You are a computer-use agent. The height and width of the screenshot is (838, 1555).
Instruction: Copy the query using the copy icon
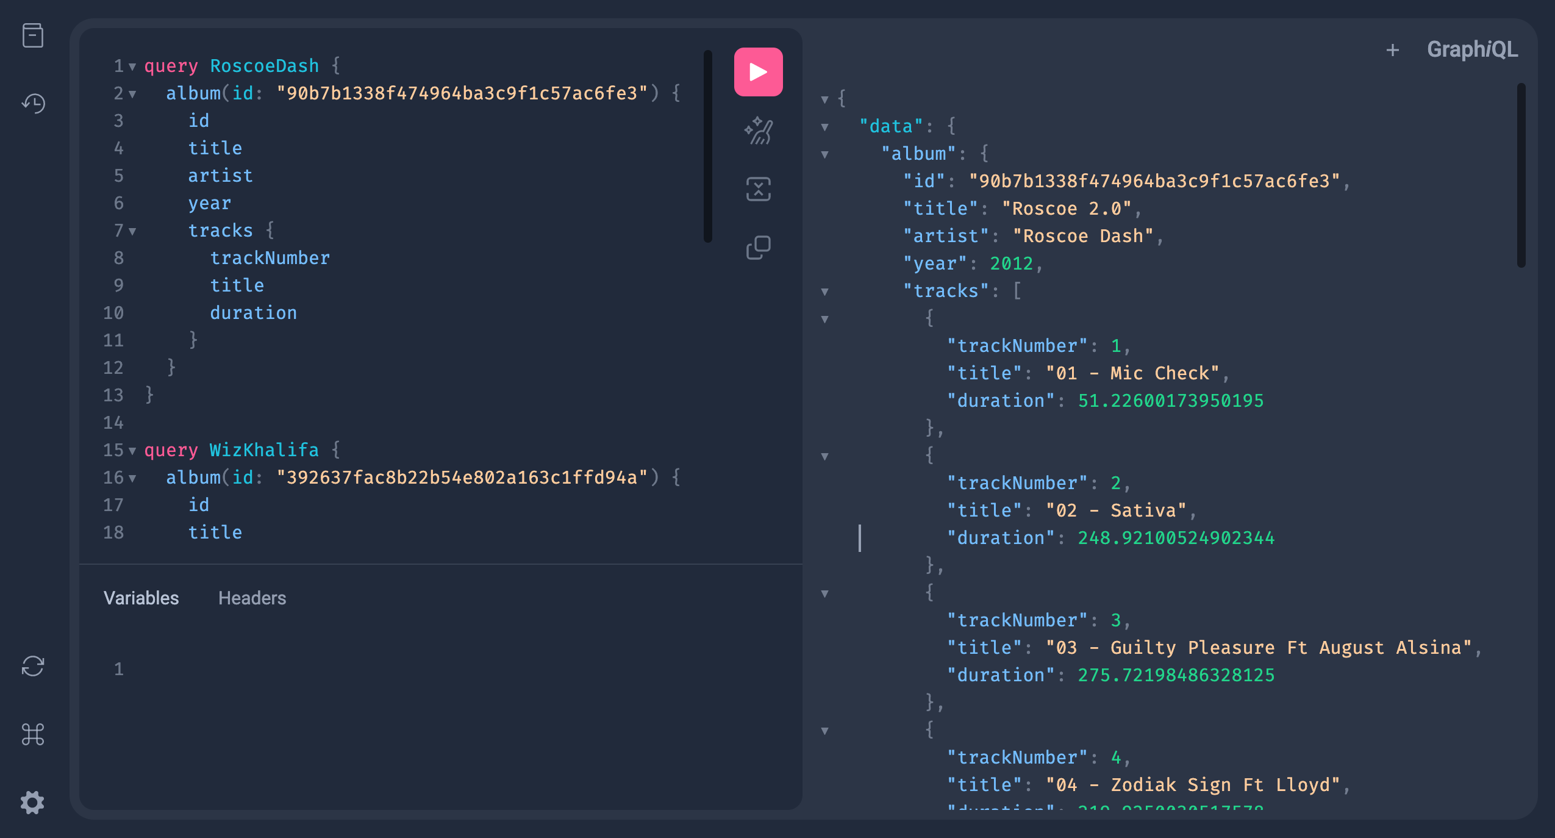[x=758, y=248]
